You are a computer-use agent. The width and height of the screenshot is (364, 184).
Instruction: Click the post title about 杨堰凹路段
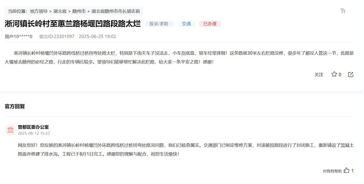click(73, 24)
